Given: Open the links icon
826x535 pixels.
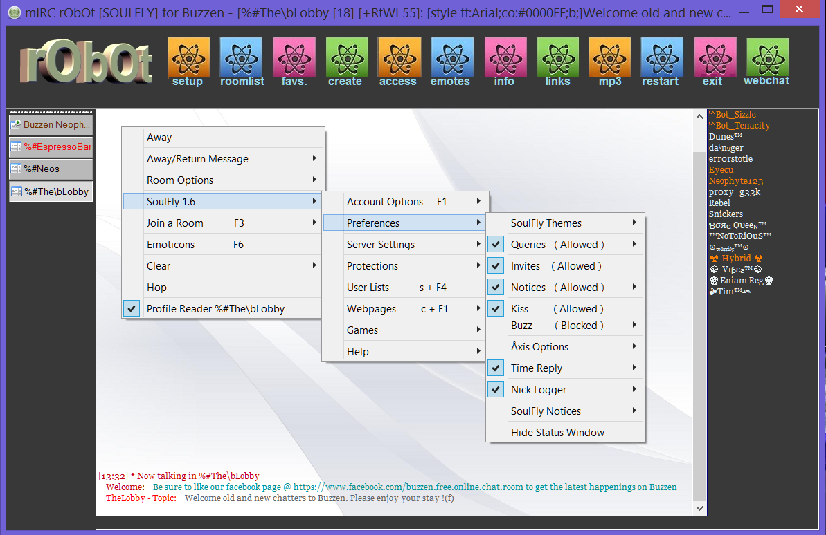Looking at the screenshot, I should point(557,62).
